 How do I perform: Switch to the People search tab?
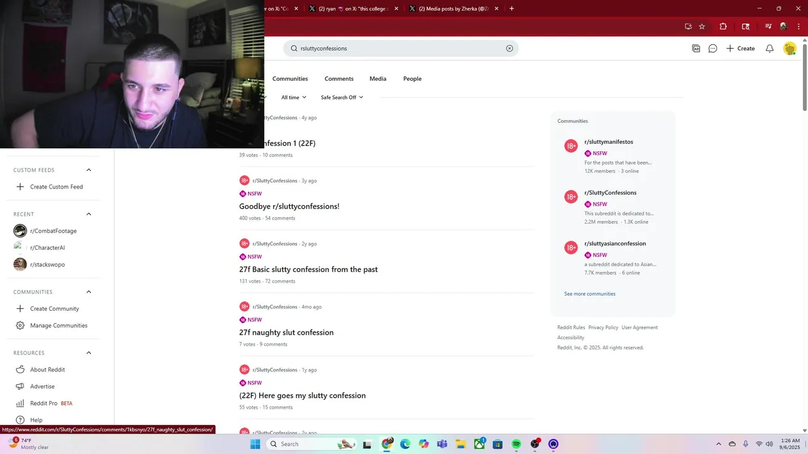[412, 79]
